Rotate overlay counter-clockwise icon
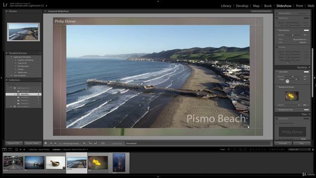Viewport: 316px width, 178px height. (90, 143)
